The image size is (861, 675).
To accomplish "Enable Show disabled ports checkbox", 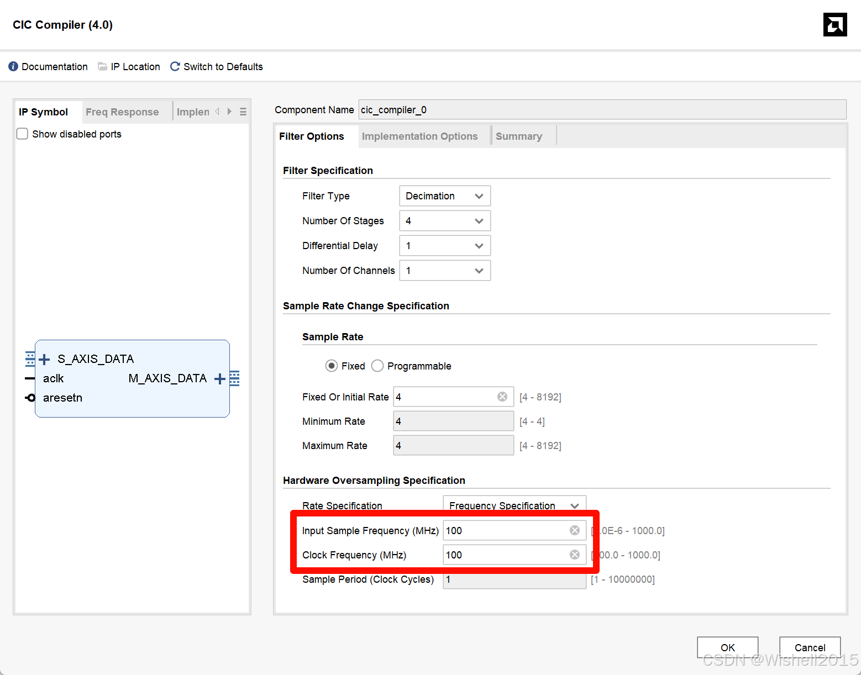I will (22, 134).
